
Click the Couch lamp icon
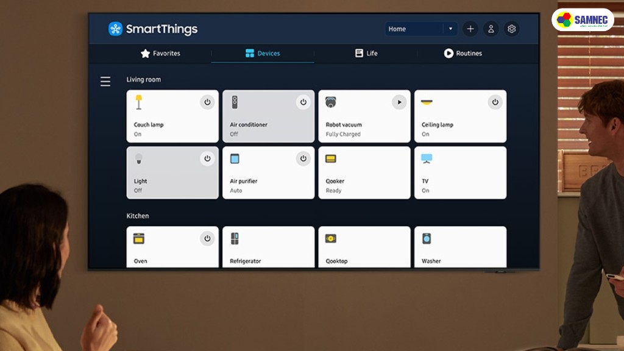138,102
